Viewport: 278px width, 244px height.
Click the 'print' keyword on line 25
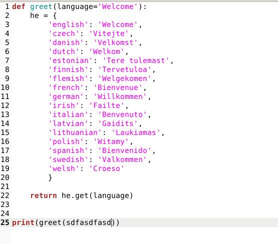[x=23, y=223]
